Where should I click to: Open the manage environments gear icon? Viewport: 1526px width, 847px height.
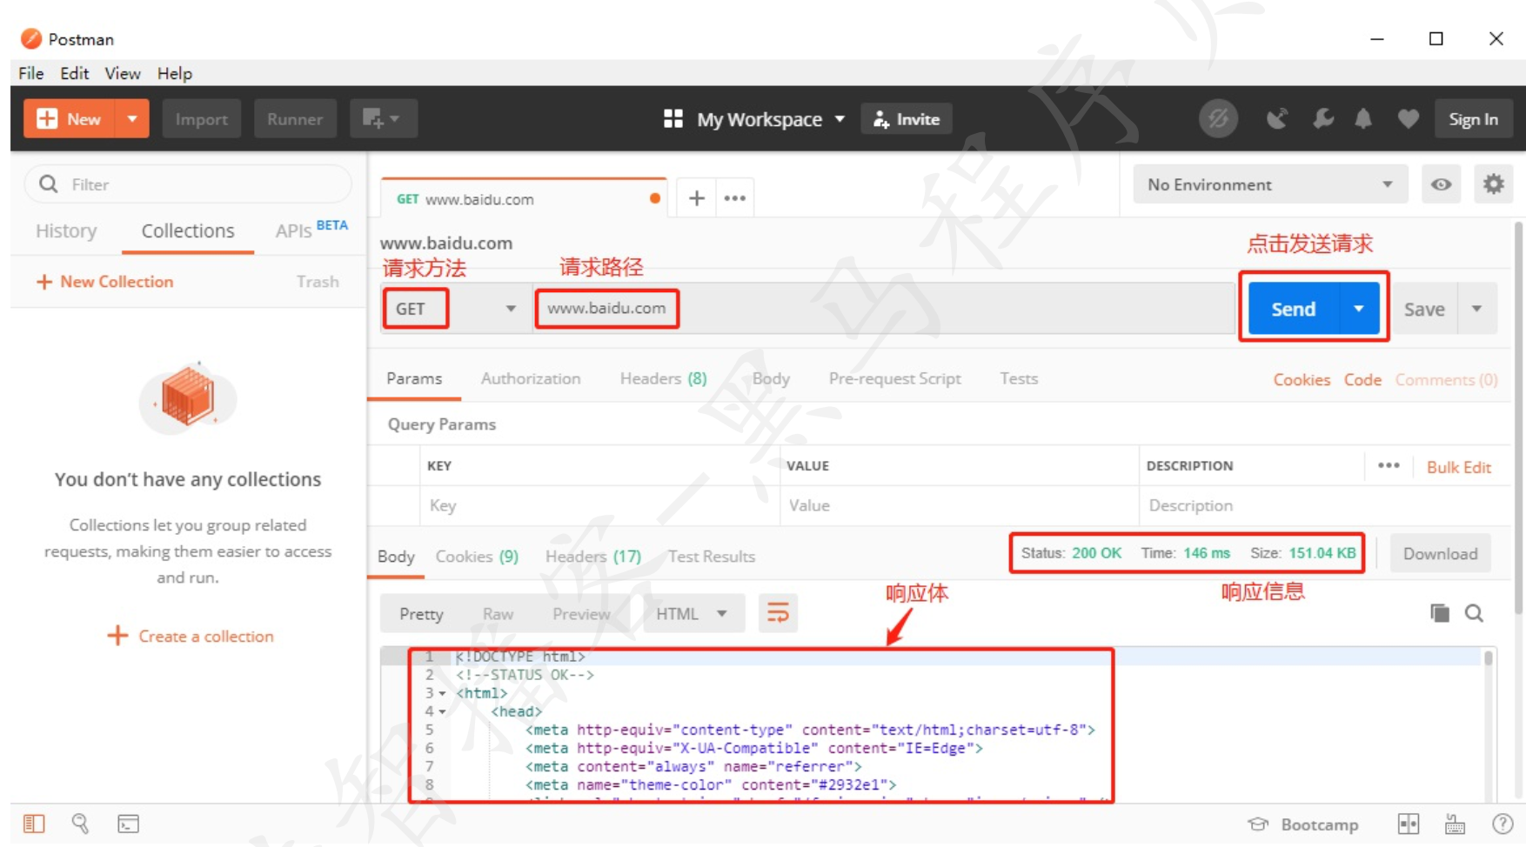[1493, 184]
